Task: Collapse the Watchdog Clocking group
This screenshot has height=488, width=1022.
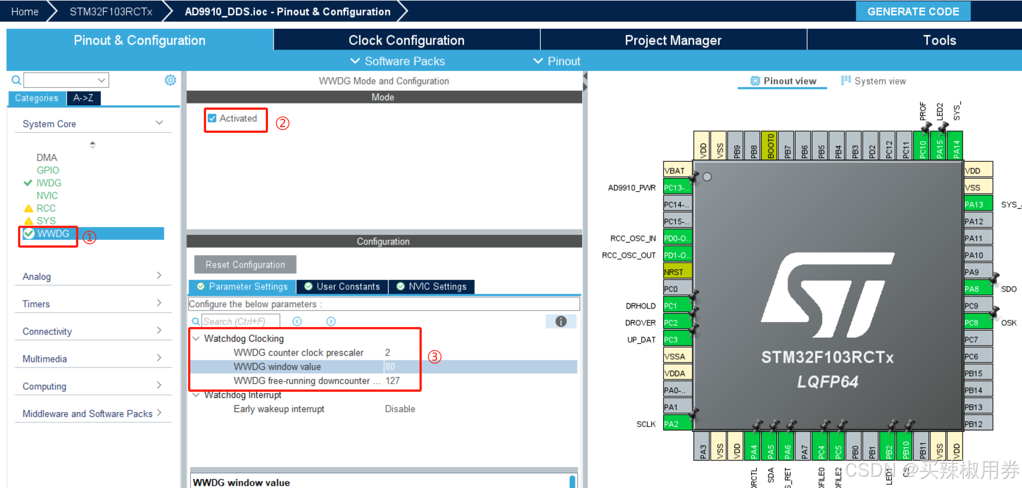Action: pyautogui.click(x=196, y=338)
